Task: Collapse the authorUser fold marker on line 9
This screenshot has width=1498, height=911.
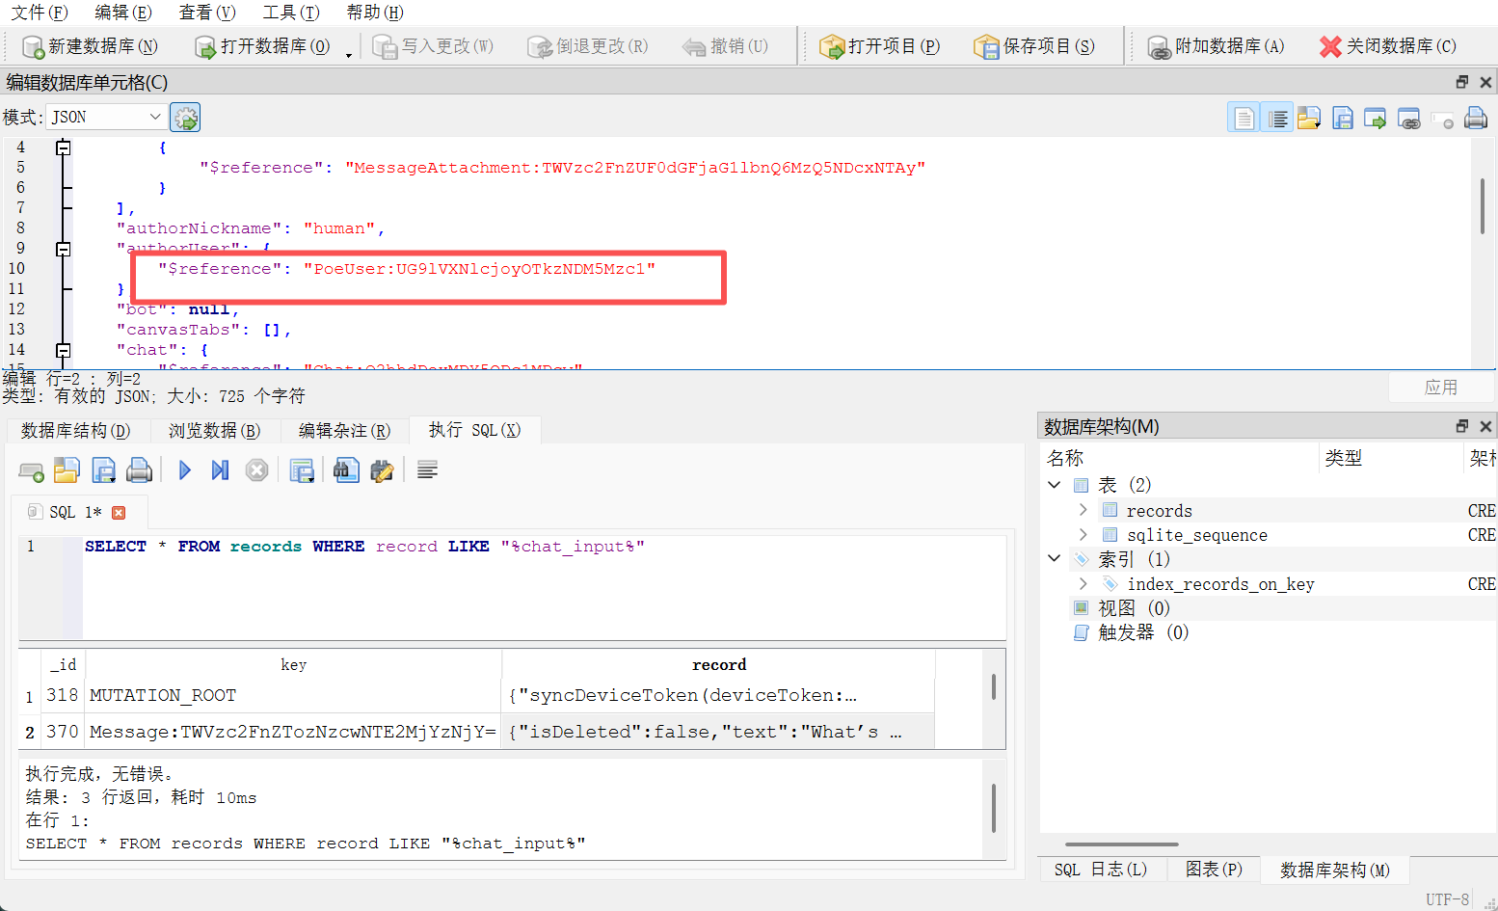Action: click(63, 249)
